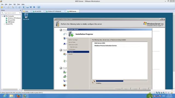The width and height of the screenshot is (175, 98).
Task: Click the hard disk device status icon
Action: (150, 93)
